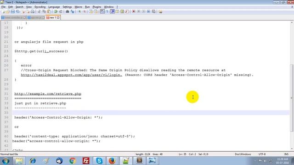
Task: Click the last toolbar icon on right
Action: click(x=160, y=11)
